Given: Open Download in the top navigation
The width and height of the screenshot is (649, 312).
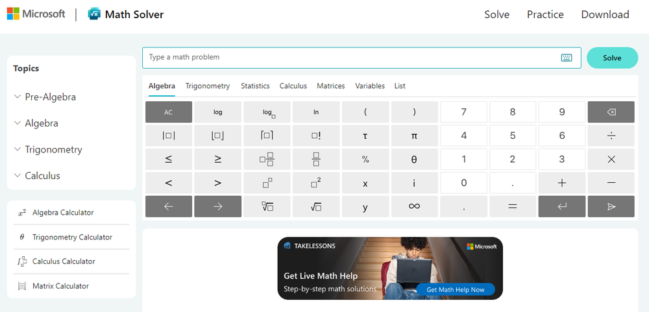Looking at the screenshot, I should pos(605,14).
